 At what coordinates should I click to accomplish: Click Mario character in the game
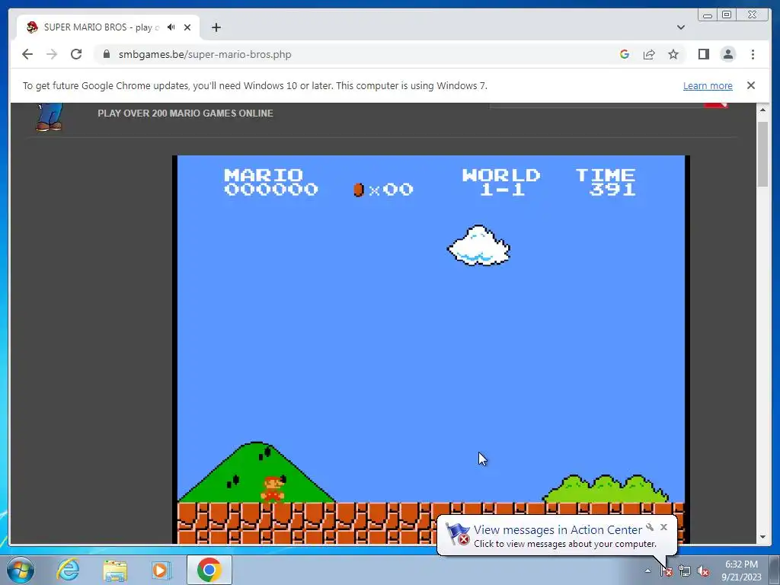click(x=273, y=490)
